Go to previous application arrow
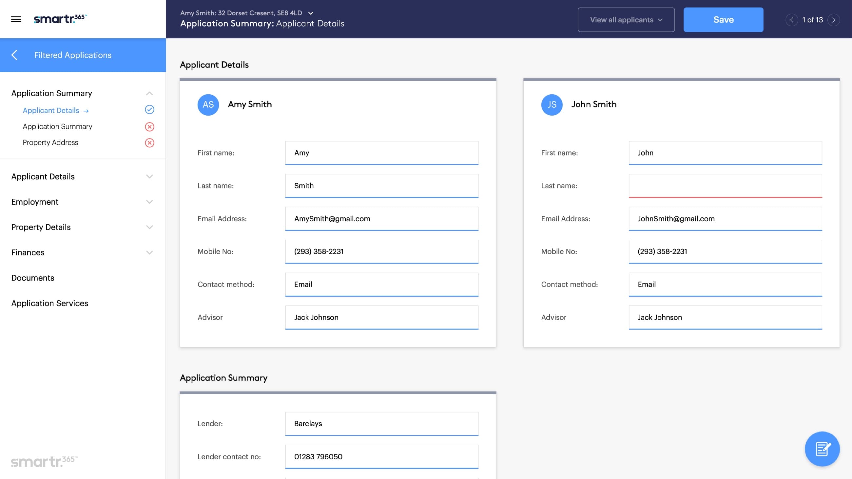Image resolution: width=852 pixels, height=479 pixels. [791, 20]
